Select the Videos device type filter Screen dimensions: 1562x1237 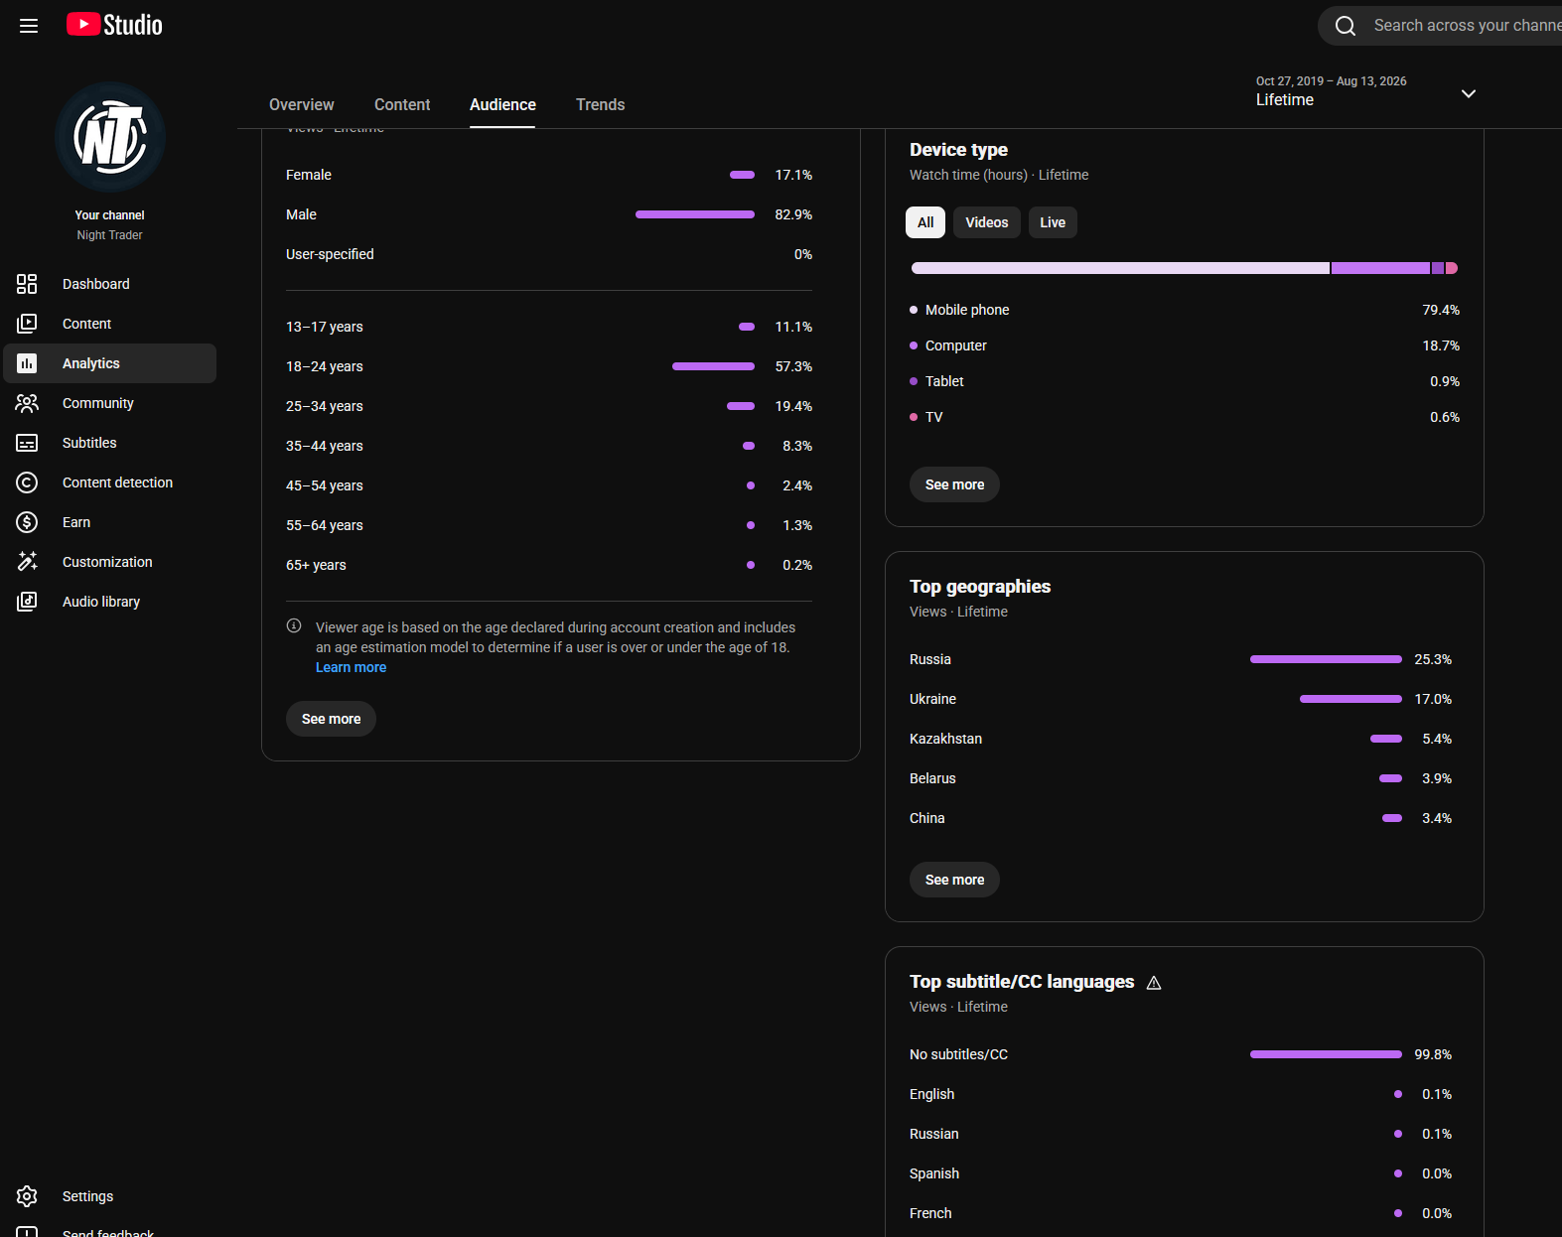986,222
